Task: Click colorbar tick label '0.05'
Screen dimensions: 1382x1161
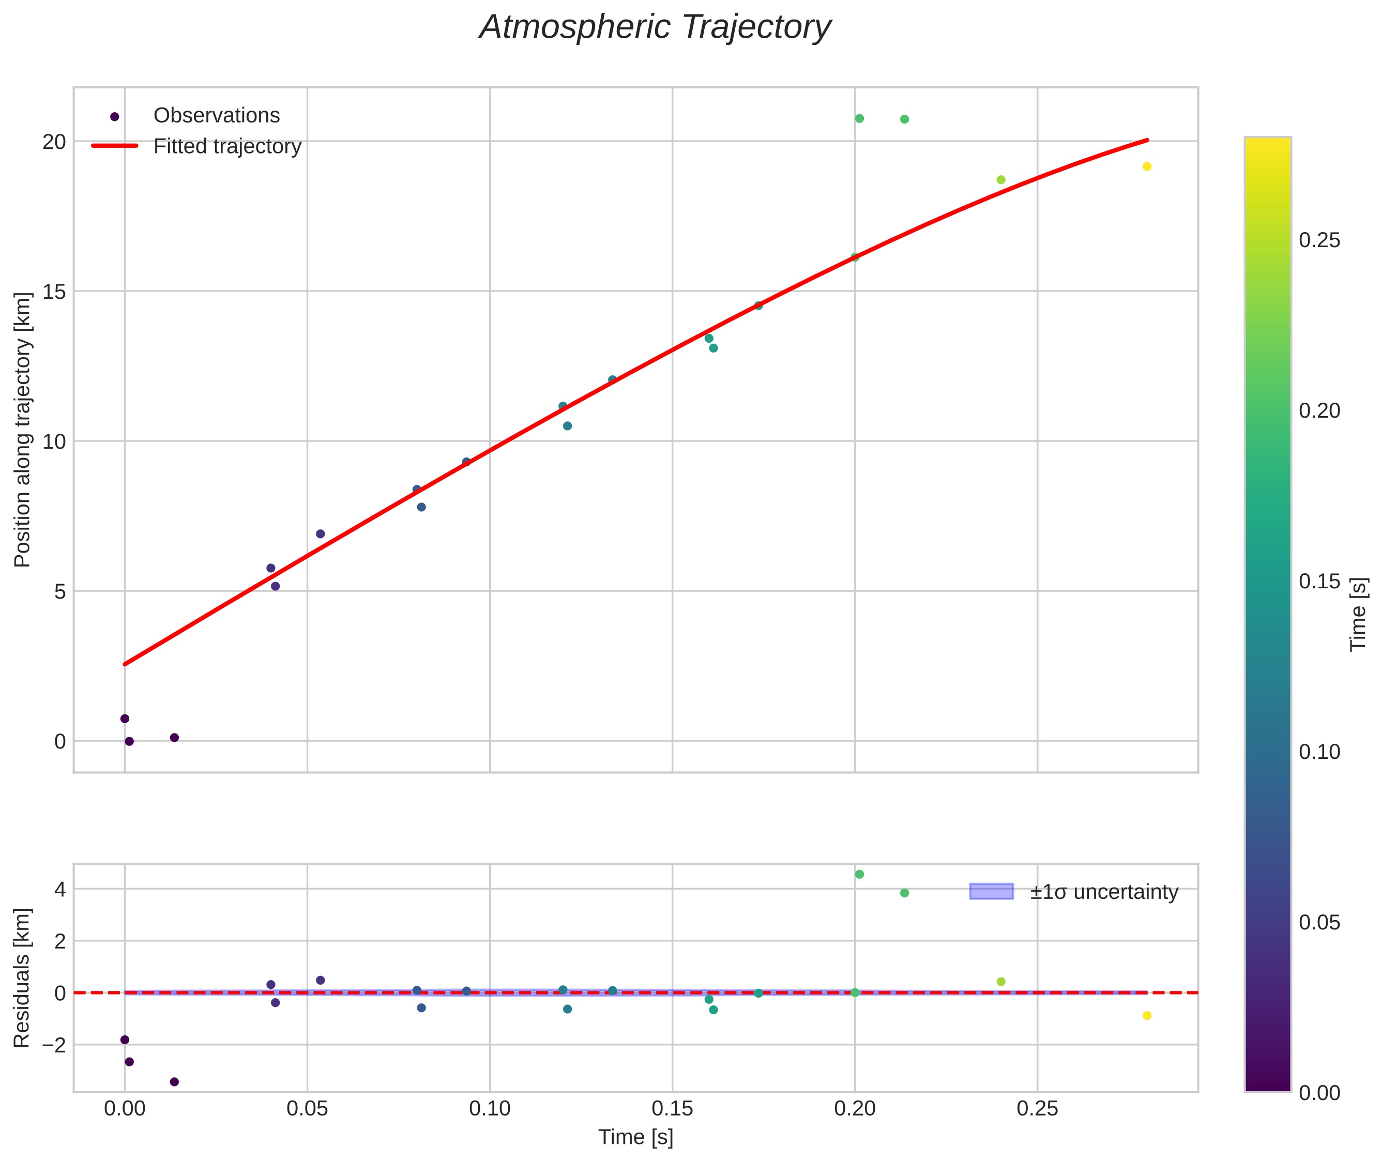Action: click(x=1319, y=923)
